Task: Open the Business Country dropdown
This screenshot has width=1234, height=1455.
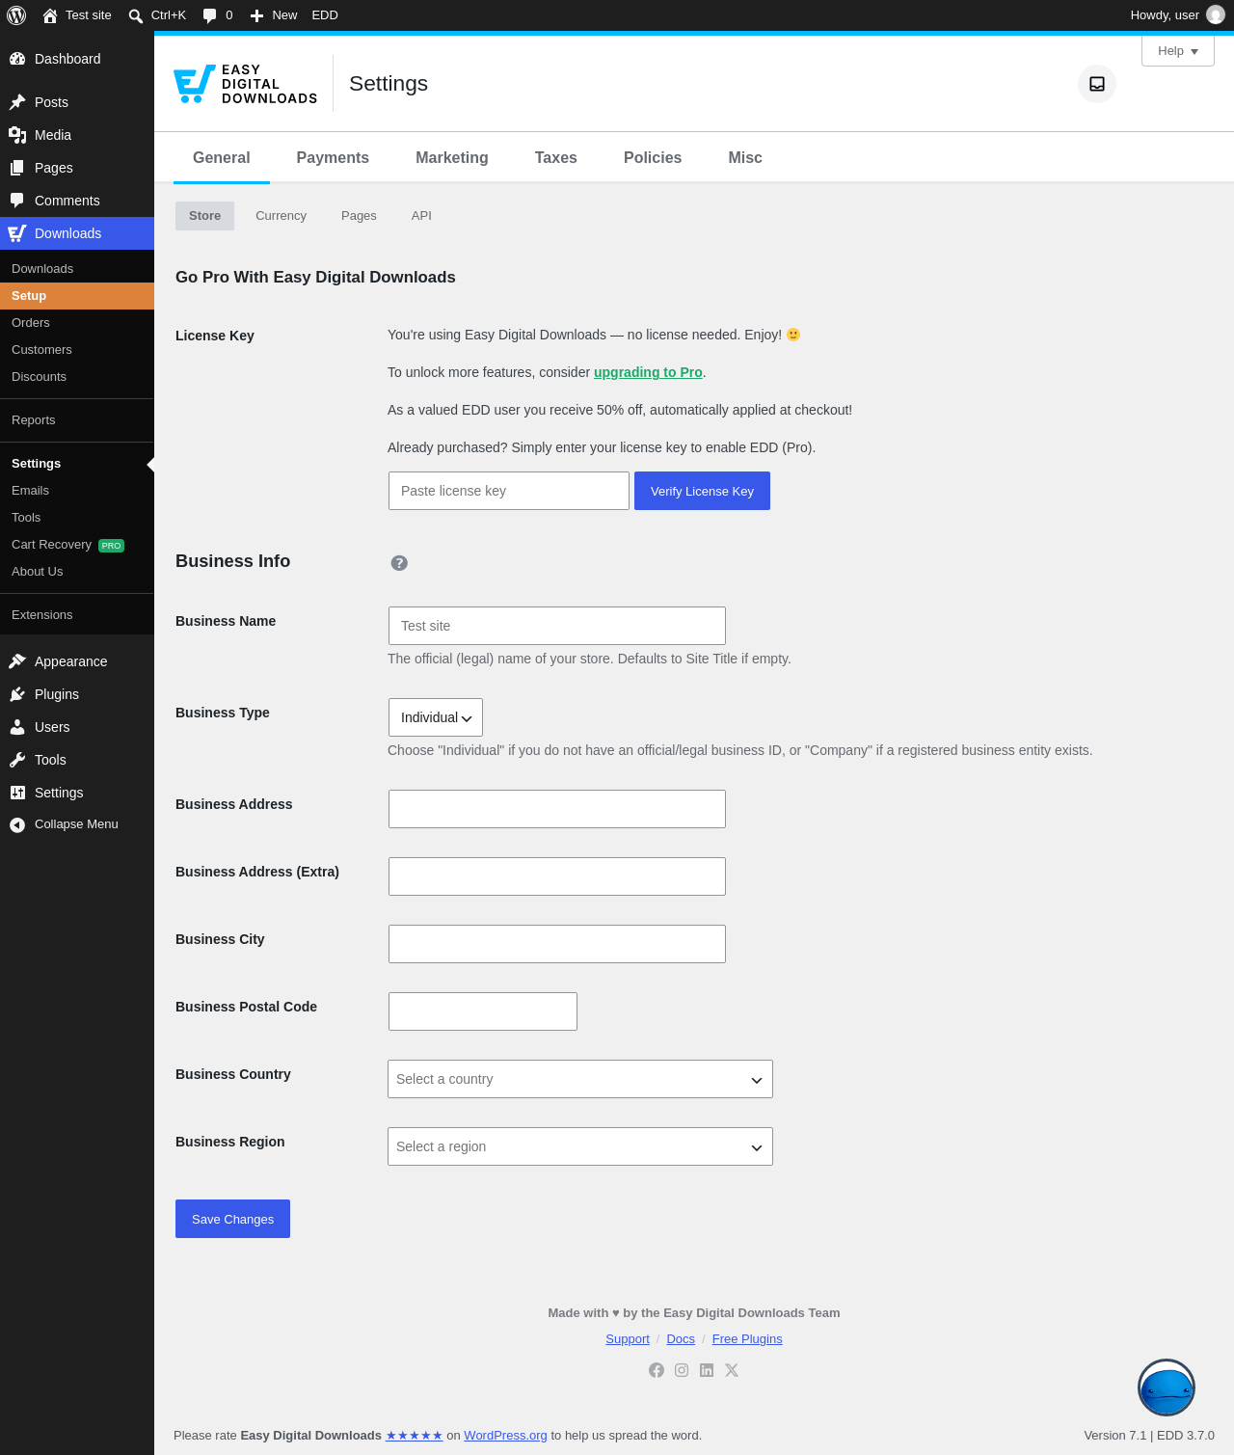Action: [x=580, y=1079]
